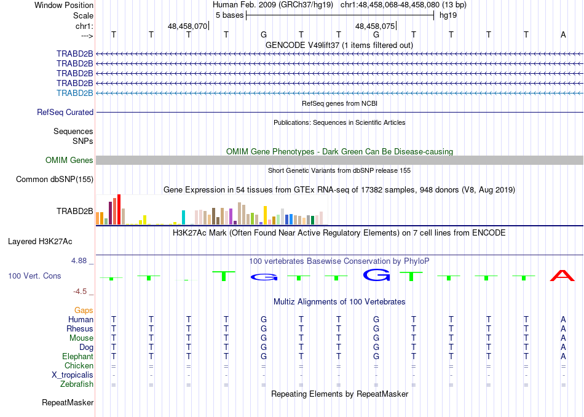The image size is (584, 417).
Task: Select the X_tropicalis species label
Action: (x=73, y=375)
